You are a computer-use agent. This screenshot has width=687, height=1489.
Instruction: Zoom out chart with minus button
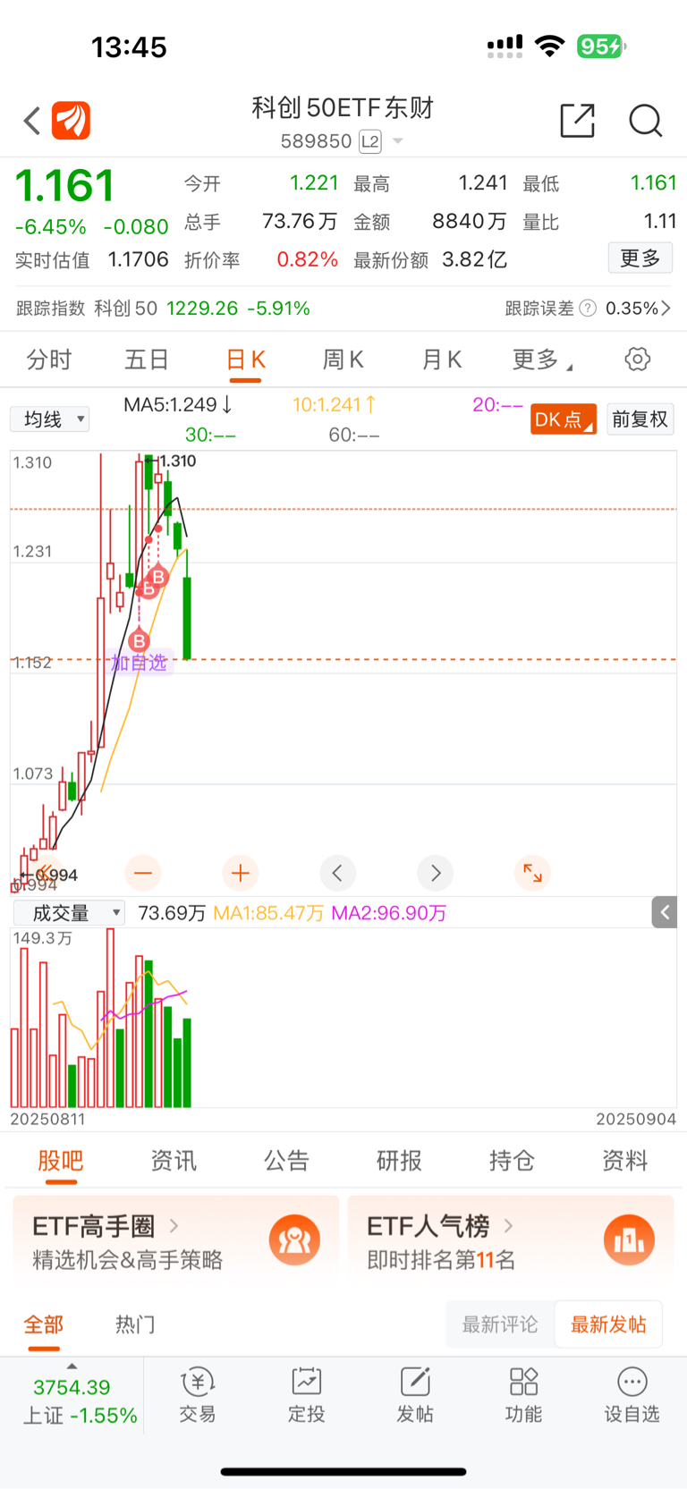(x=142, y=873)
